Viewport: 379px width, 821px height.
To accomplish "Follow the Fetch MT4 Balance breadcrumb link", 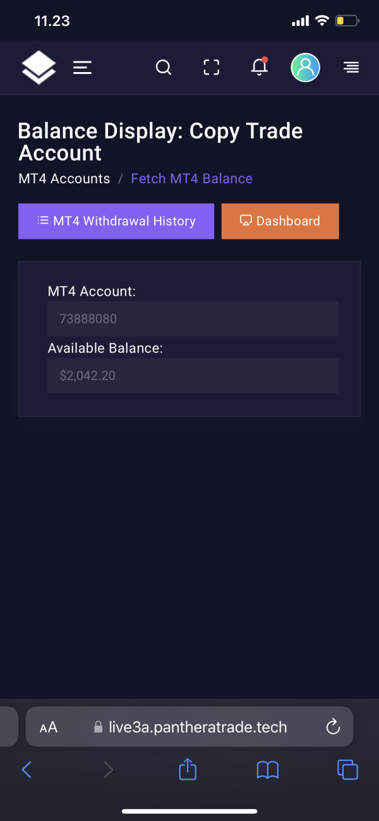I will (x=191, y=179).
